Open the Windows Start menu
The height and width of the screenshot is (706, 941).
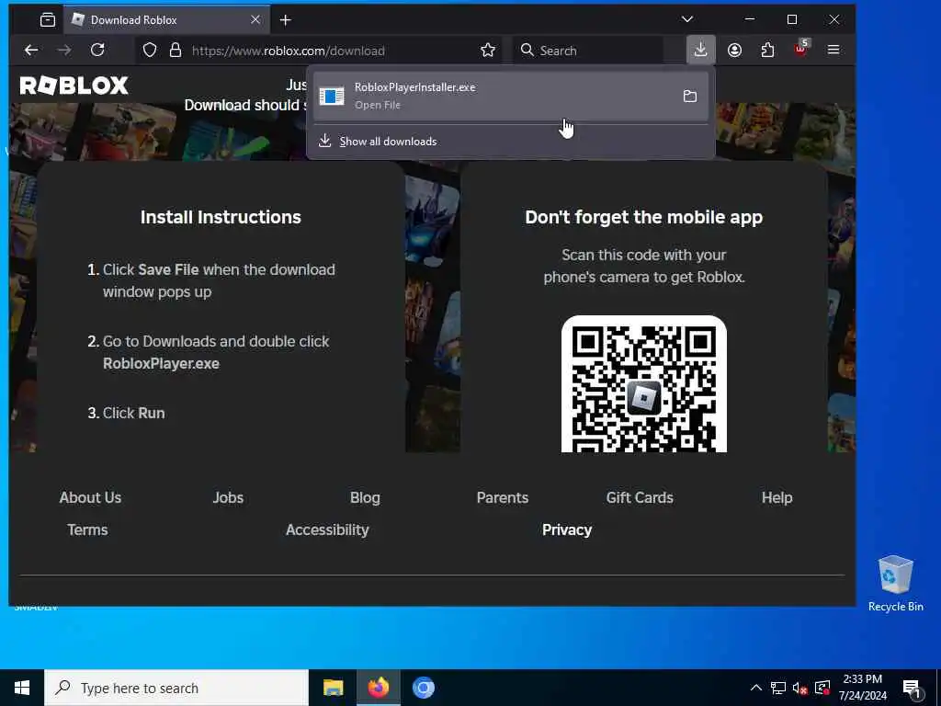[x=22, y=688]
